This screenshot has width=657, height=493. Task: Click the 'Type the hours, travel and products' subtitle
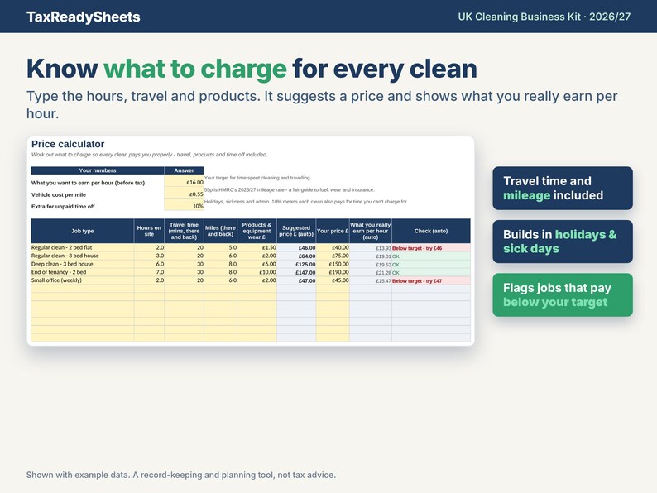[322, 105]
